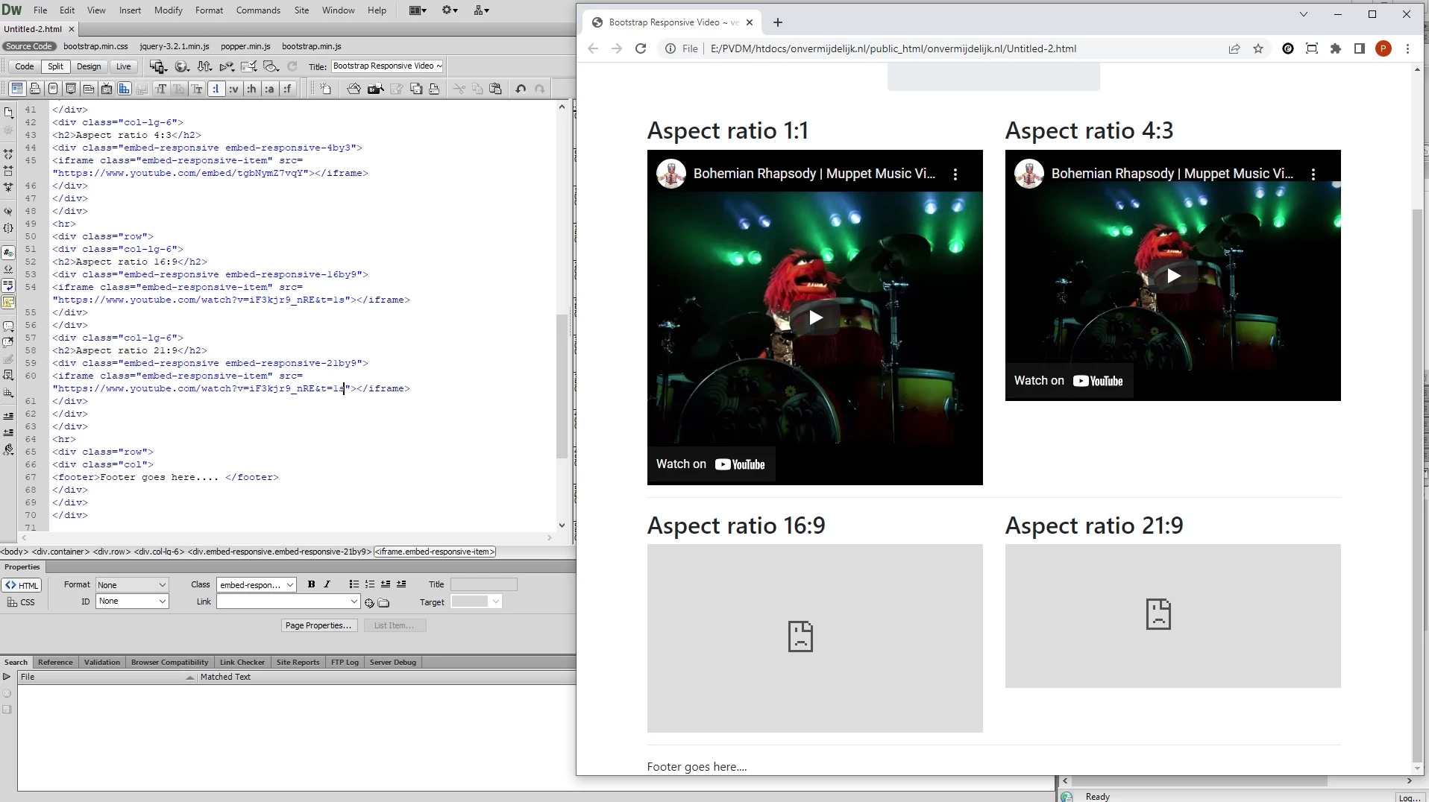Click the Unordered List icon in Properties
This screenshot has height=802, width=1429.
pos(354,584)
